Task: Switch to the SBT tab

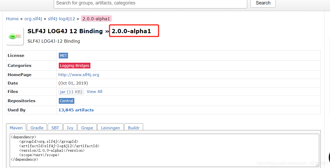Action: 55,128
